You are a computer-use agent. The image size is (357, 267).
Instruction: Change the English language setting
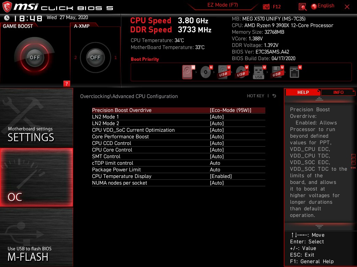point(326,6)
